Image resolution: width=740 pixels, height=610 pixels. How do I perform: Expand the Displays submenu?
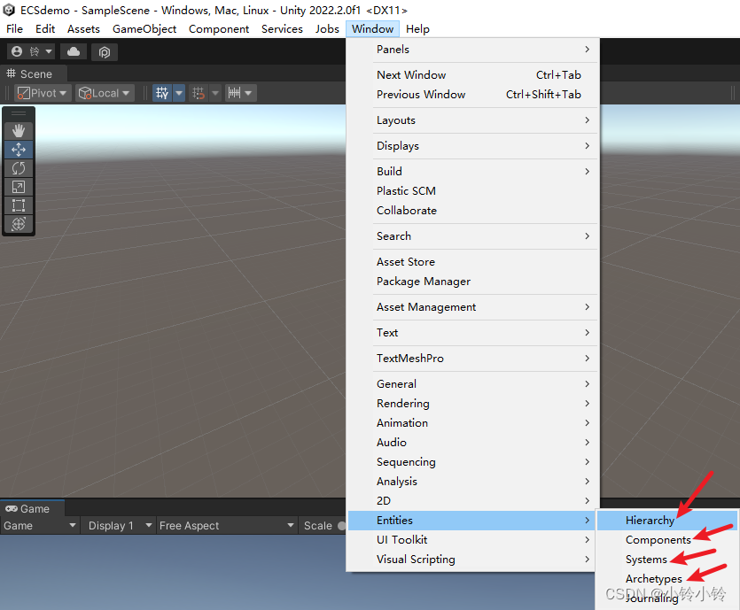coord(473,146)
